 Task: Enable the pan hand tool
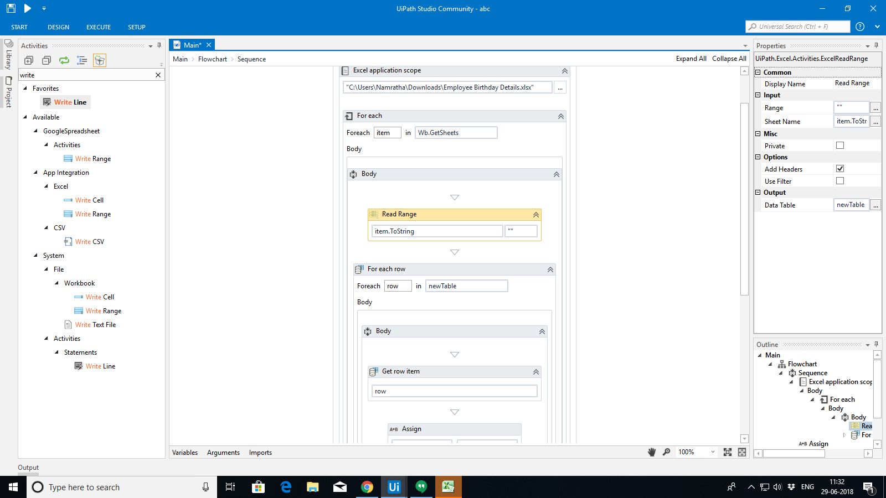pos(652,452)
